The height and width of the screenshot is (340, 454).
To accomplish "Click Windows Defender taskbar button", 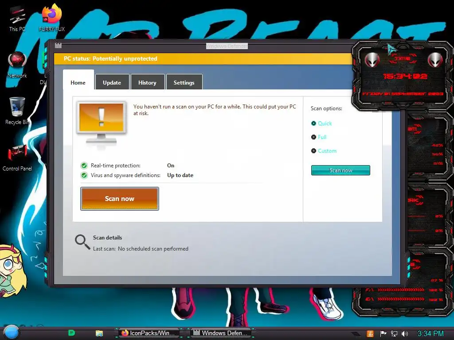I will [x=221, y=333].
